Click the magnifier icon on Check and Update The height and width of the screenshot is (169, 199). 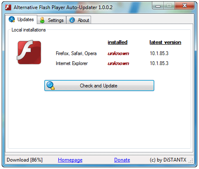[x=50, y=86]
